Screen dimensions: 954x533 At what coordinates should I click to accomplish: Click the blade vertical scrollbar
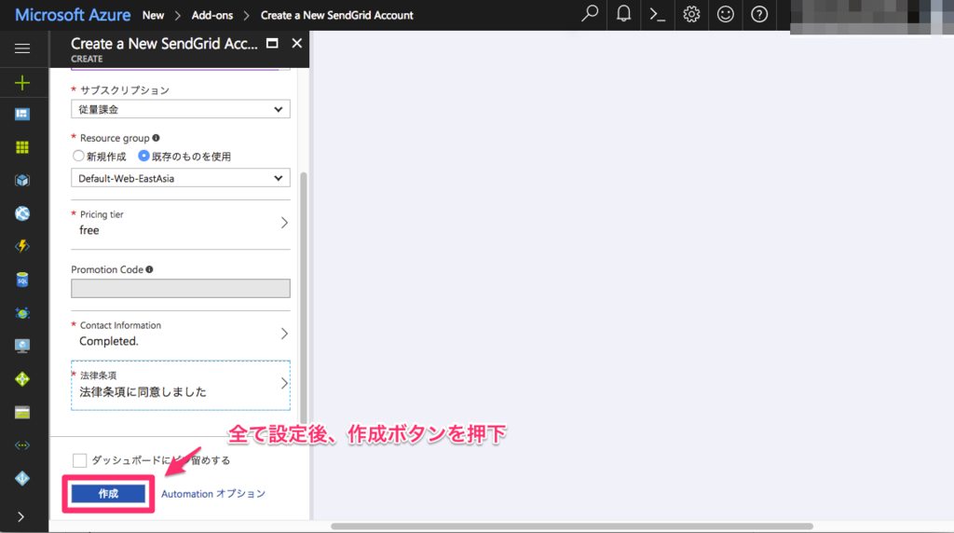click(304, 297)
